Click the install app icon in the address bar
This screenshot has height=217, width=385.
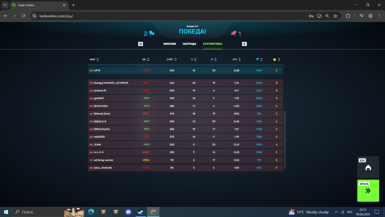click(x=319, y=16)
